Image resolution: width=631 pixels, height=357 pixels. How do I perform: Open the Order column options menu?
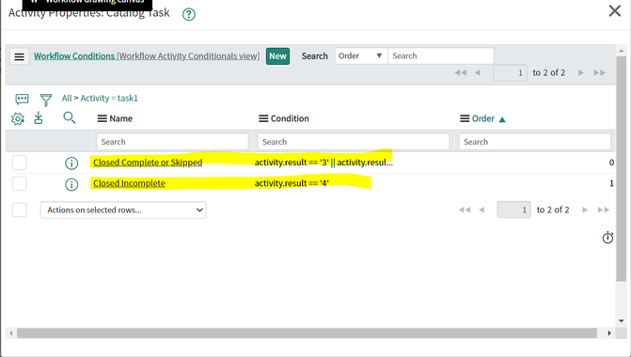tap(465, 118)
